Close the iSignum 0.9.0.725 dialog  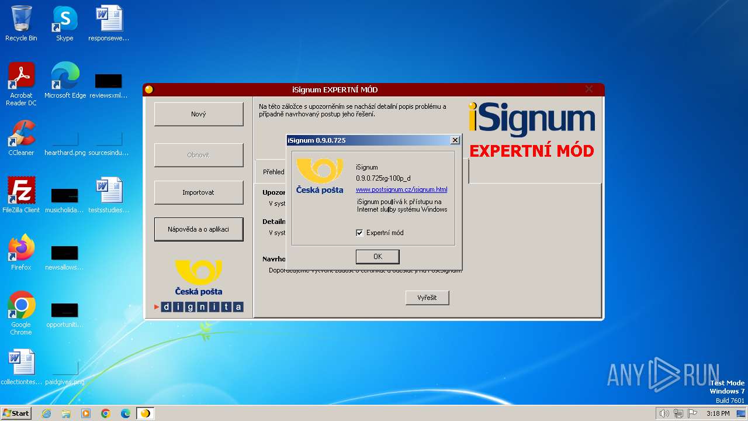pos(455,140)
